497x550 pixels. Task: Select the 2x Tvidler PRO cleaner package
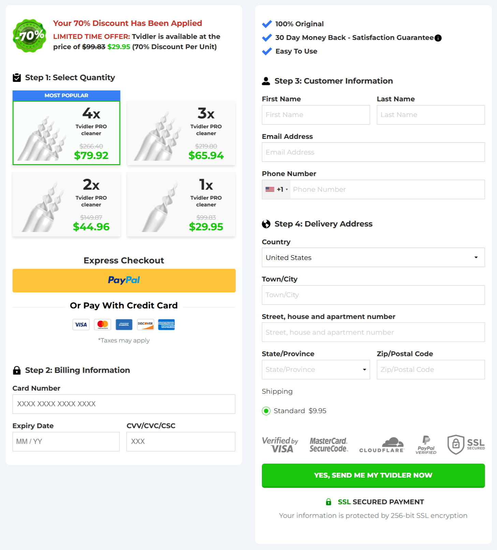click(x=66, y=204)
